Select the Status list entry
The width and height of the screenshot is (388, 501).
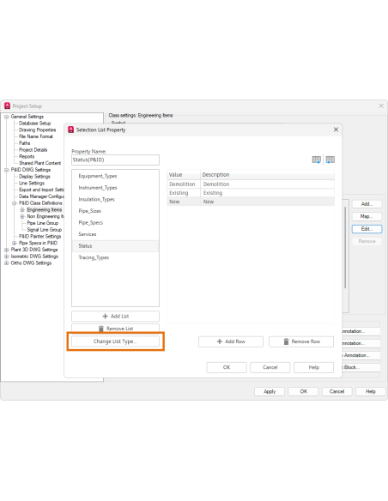tap(115, 246)
